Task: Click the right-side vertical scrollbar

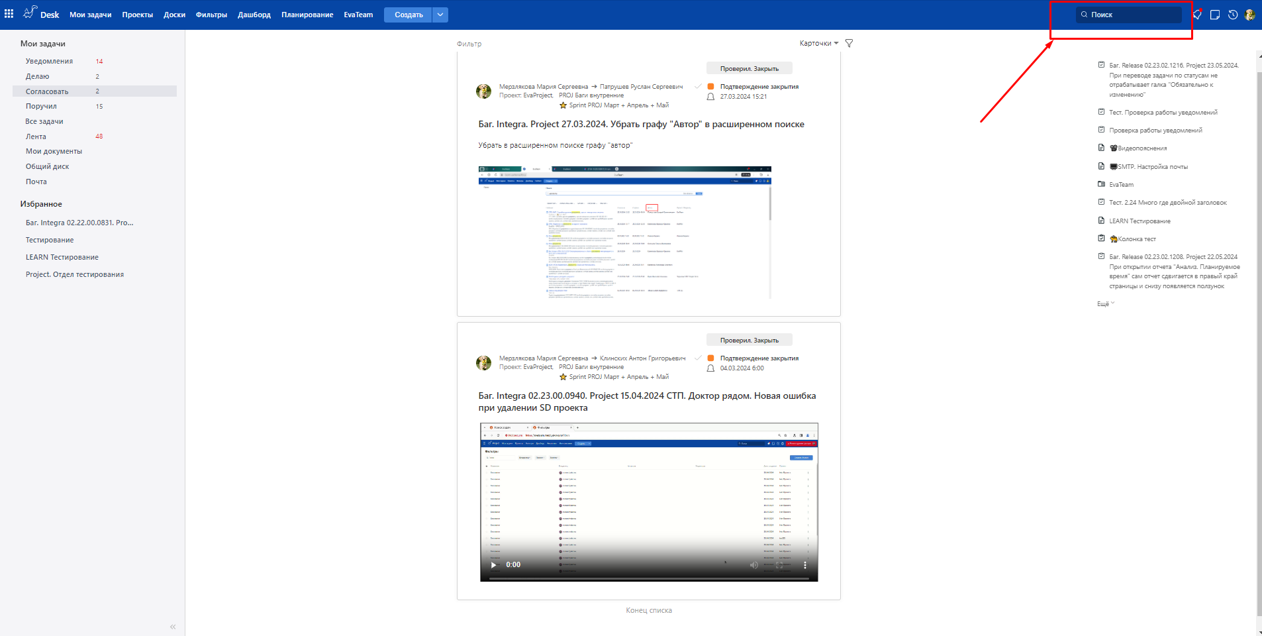Action: [x=1259, y=344]
